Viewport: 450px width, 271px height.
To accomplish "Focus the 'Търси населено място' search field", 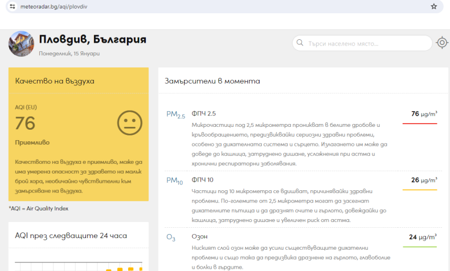I will (x=362, y=43).
